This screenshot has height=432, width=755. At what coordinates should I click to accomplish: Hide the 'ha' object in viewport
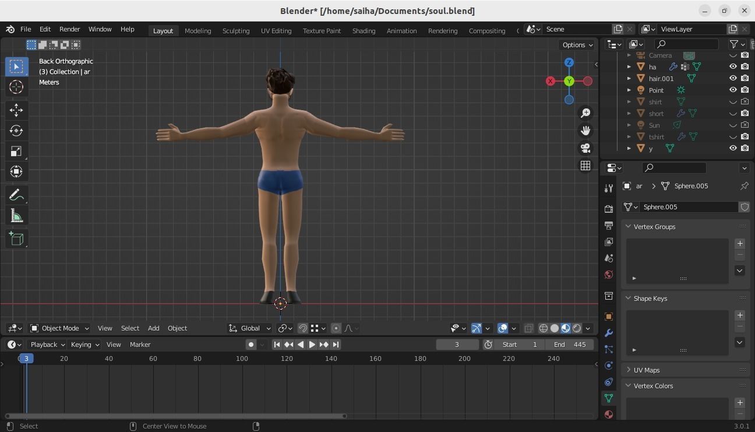(733, 66)
